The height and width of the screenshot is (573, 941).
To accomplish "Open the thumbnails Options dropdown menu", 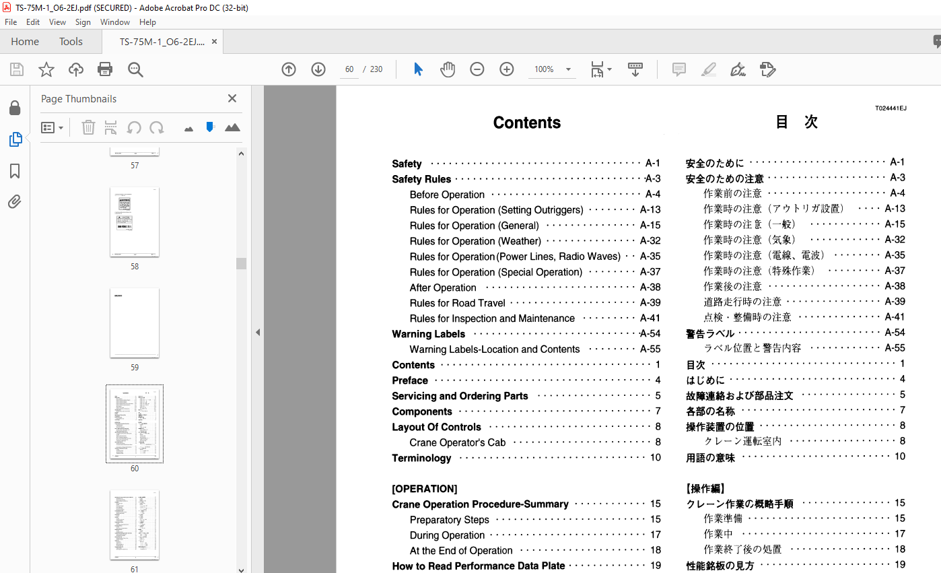I will [53, 127].
